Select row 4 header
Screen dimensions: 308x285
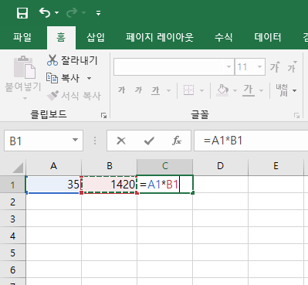[x=12, y=236]
